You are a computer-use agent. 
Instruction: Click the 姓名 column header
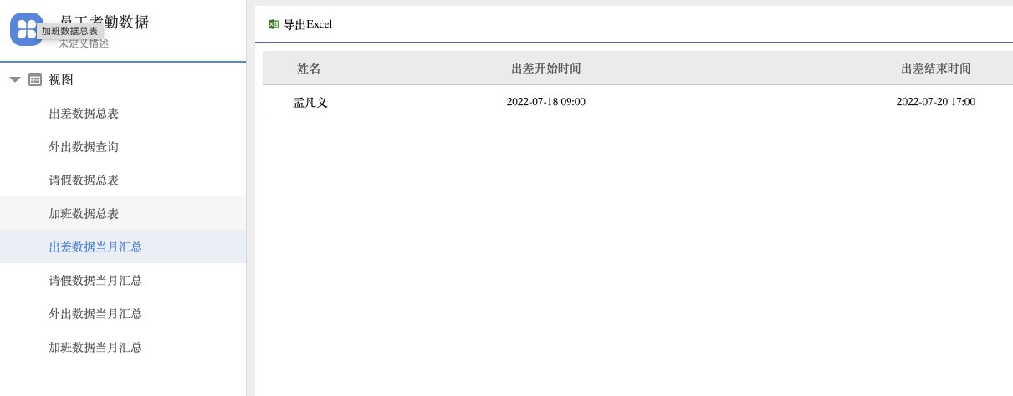pyautogui.click(x=310, y=69)
